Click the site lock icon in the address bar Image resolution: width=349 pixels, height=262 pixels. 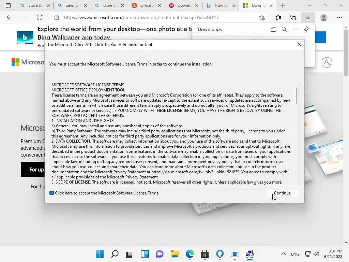pyautogui.click(x=57, y=17)
